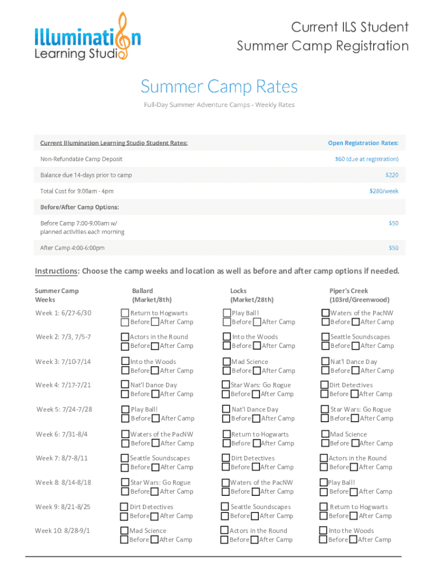Image resolution: width=440 pixels, height=585 pixels.
Task: Select Week 8 Locks "Waters of the PacNW"
Action: (x=225, y=483)
